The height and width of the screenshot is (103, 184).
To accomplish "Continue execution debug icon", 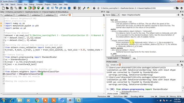I will point(65,8).
